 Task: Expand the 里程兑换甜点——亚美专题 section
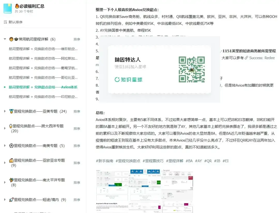[x=4, y=112]
